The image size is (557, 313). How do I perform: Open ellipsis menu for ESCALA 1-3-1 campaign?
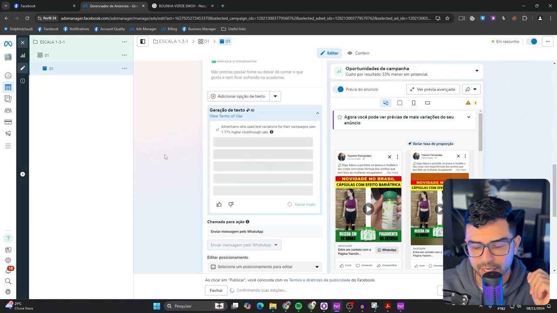tap(124, 42)
